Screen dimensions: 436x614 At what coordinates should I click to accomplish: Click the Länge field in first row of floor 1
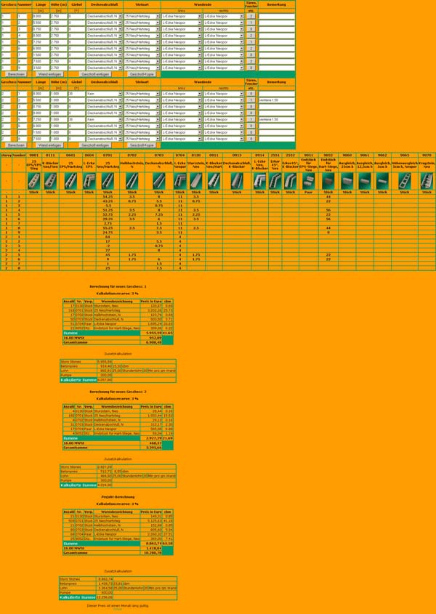tap(40, 16)
